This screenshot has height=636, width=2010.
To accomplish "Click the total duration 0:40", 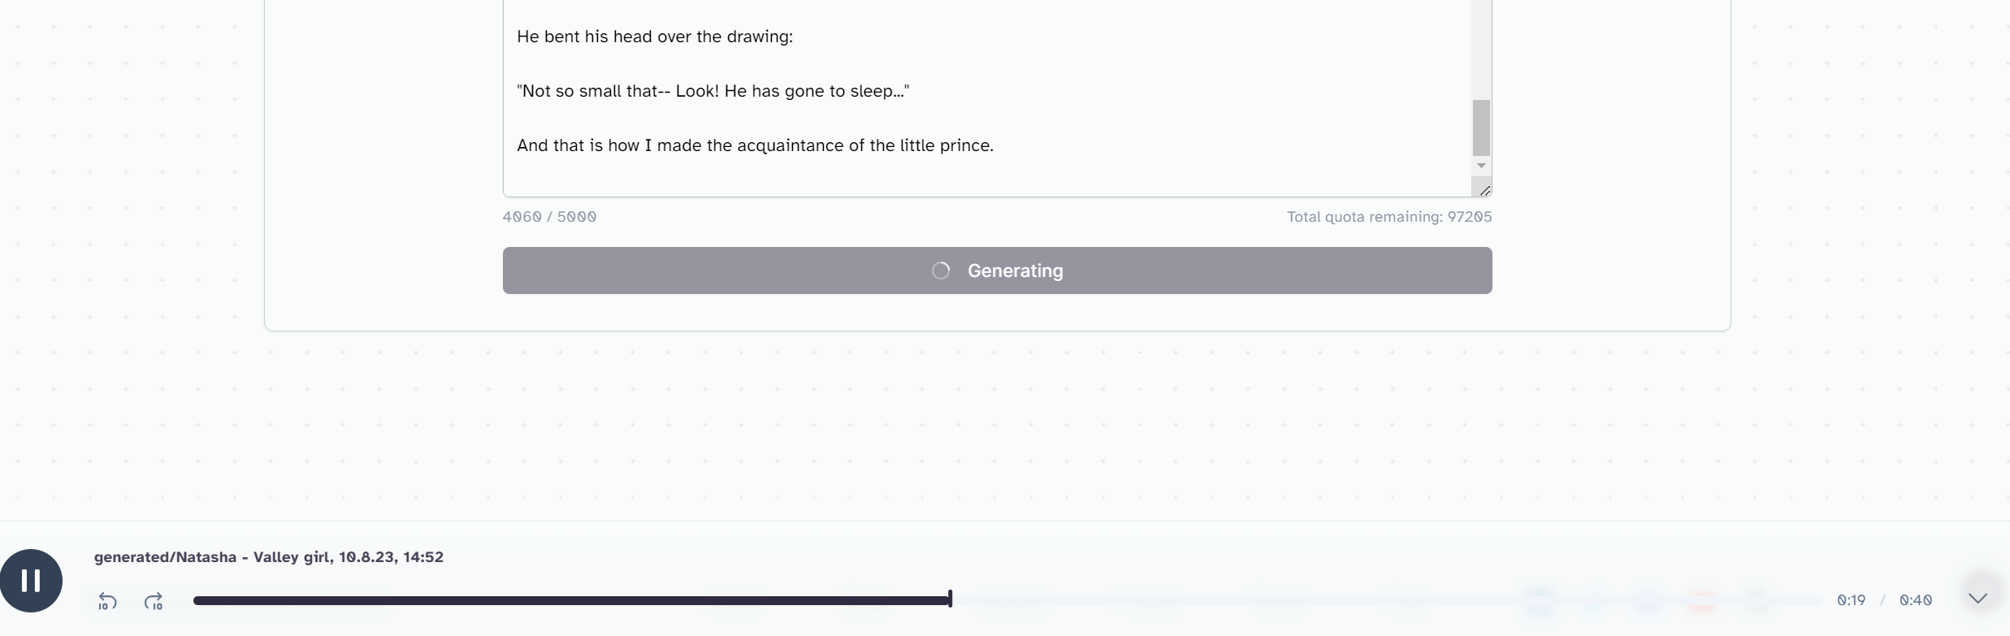I will point(1916,600).
